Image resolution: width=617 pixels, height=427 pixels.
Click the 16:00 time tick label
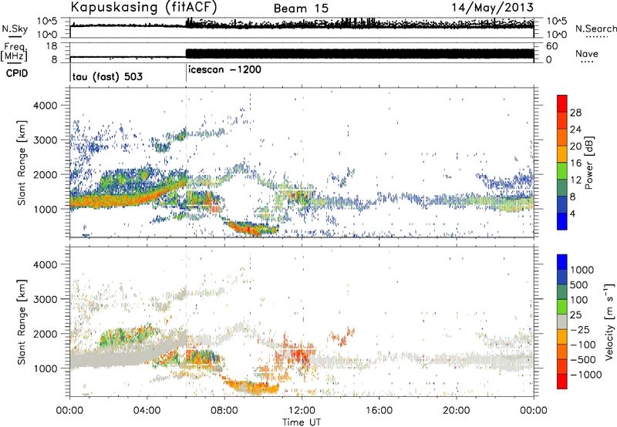pos(379,411)
